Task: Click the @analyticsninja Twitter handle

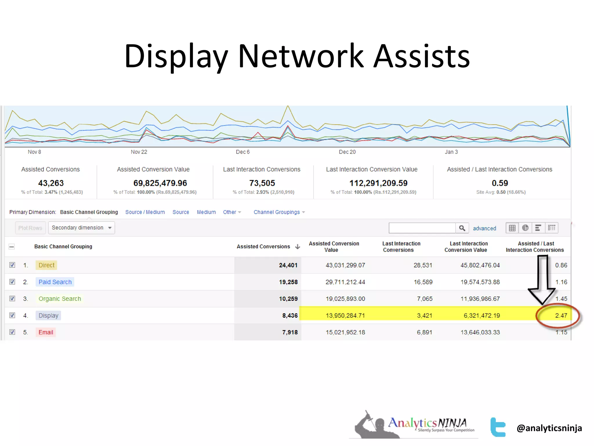Action: 549,428
